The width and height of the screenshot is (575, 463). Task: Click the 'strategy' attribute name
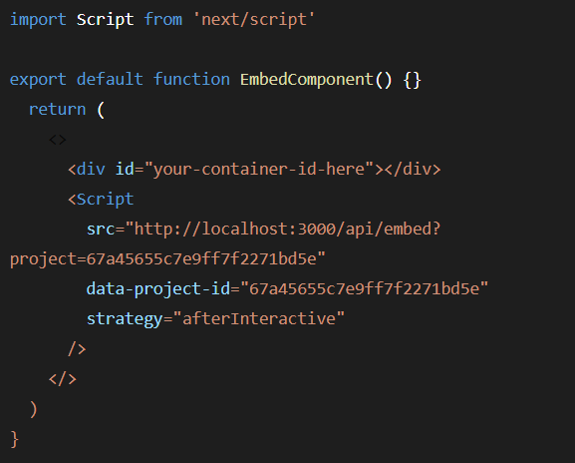(x=125, y=318)
